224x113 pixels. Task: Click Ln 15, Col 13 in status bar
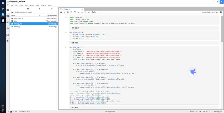(x=208, y=112)
